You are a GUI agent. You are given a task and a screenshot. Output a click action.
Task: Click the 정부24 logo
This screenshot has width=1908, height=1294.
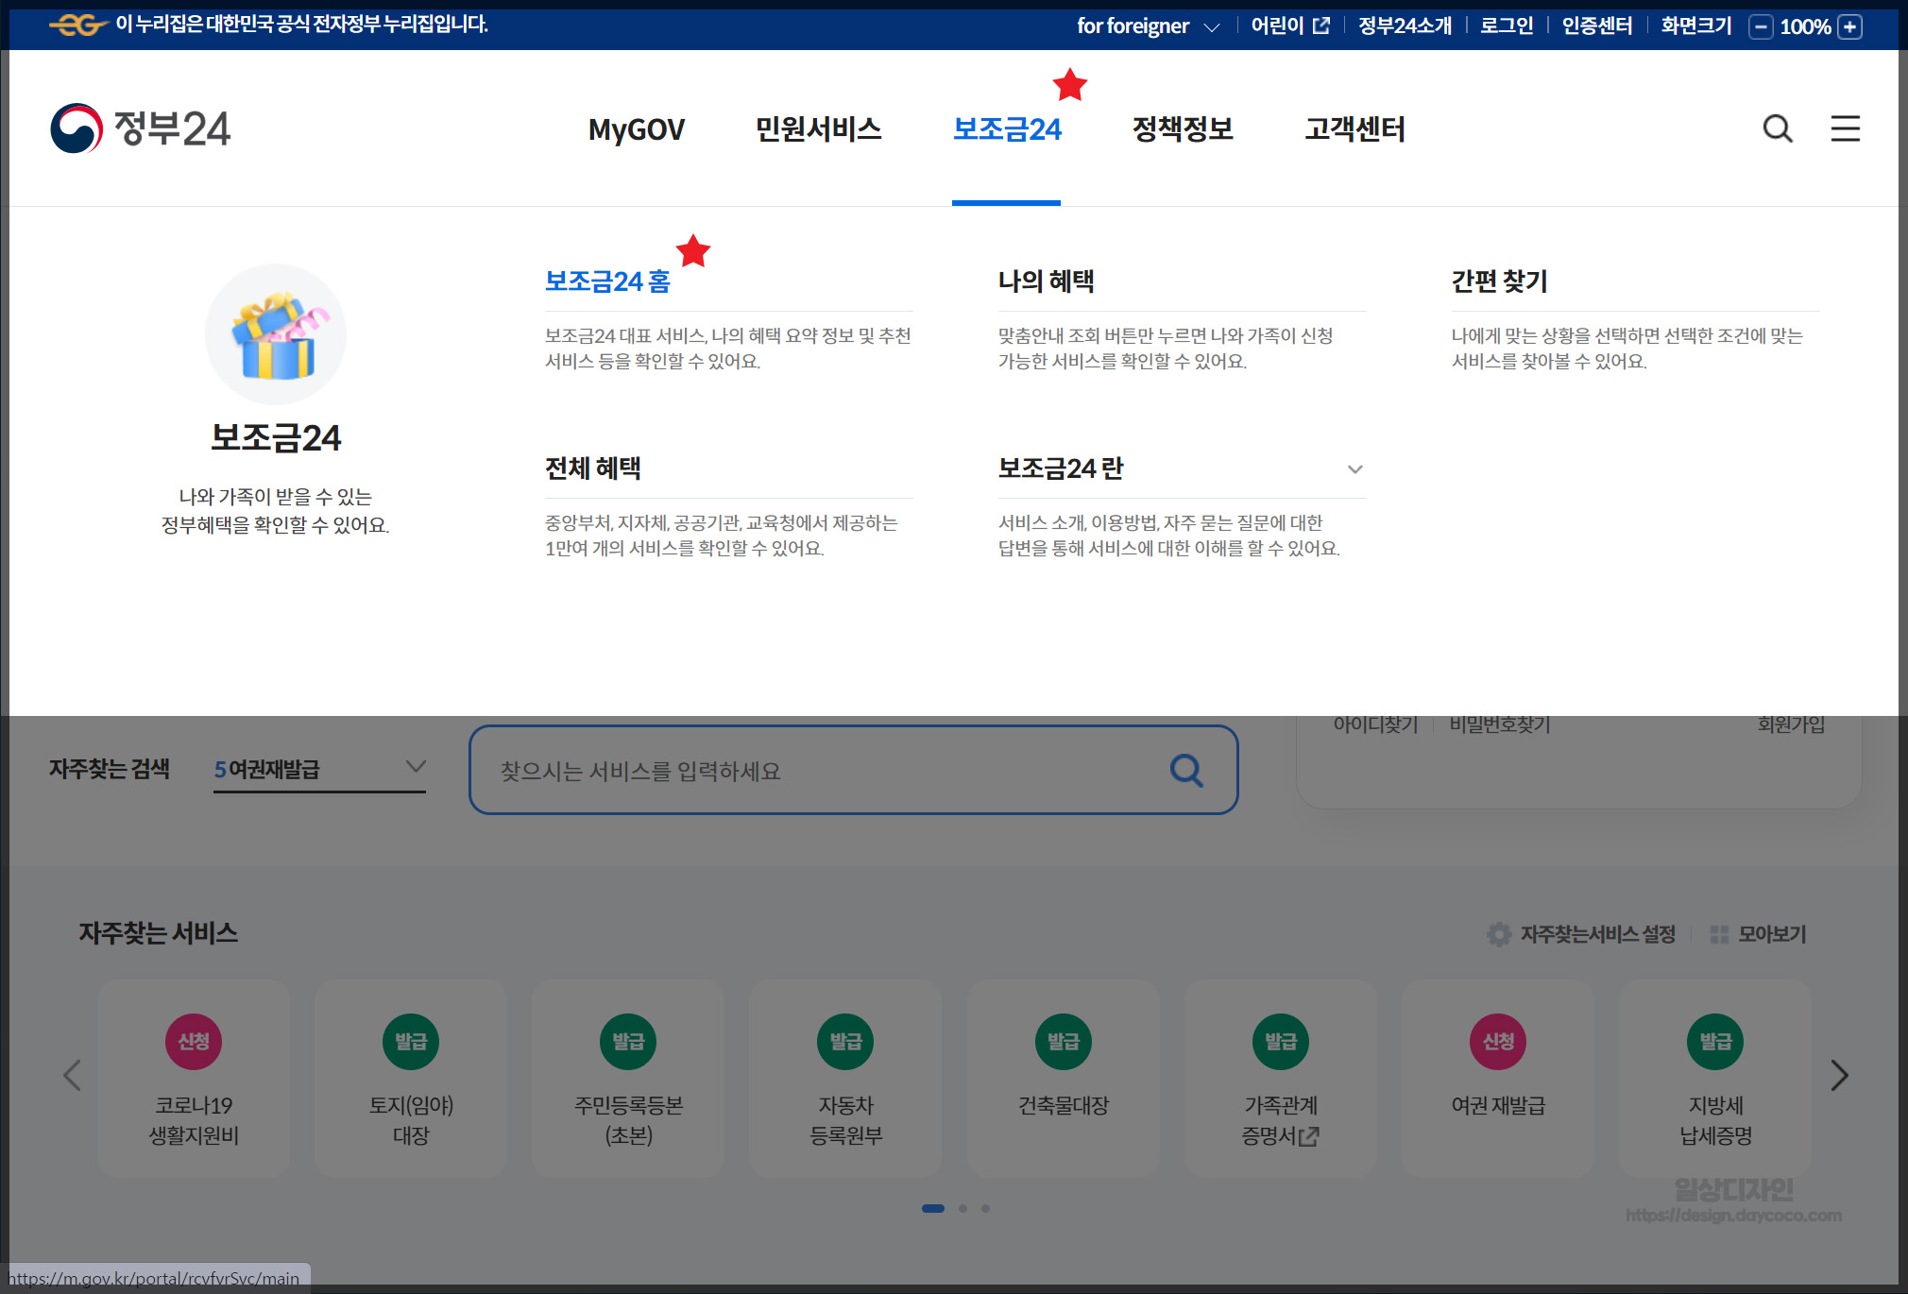coord(141,128)
